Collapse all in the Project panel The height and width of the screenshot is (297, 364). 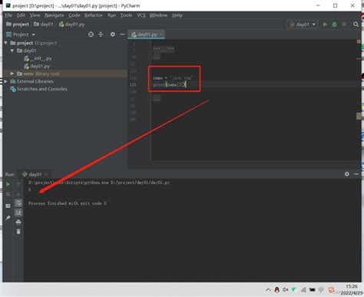tap(101, 35)
